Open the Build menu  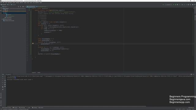pyautogui.click(x=25, y=3)
